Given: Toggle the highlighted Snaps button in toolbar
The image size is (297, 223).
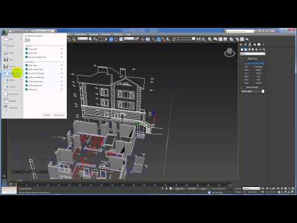Looking at the screenshot, I should [x=158, y=39].
